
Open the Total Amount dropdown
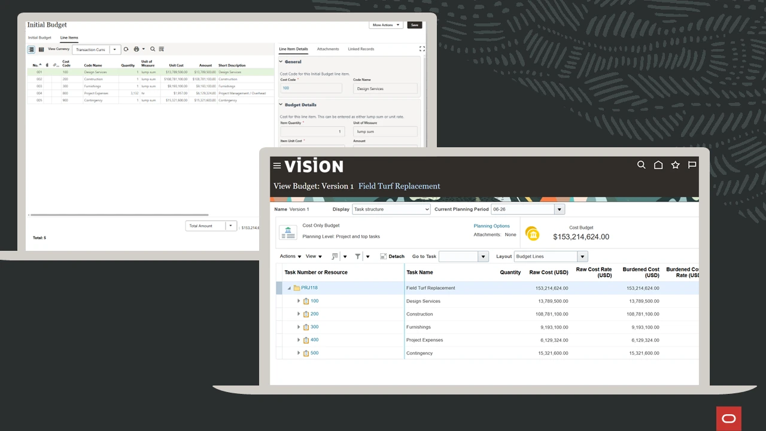click(230, 226)
